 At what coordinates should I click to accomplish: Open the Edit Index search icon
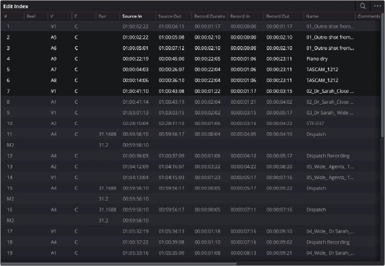[363, 6]
